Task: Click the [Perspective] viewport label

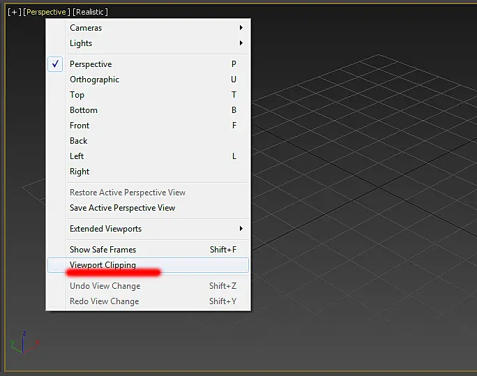Action: coord(46,12)
